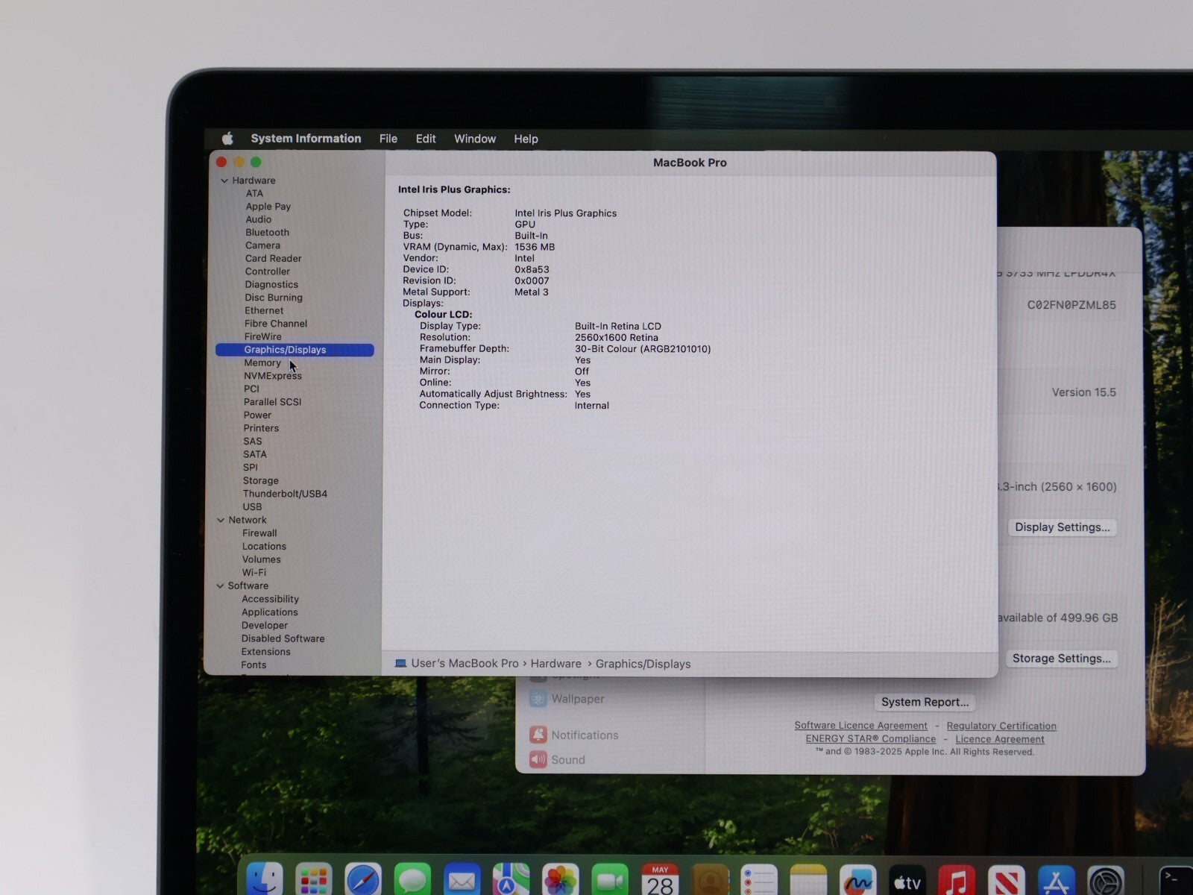Open the Help menu
The width and height of the screenshot is (1193, 895).
526,139
